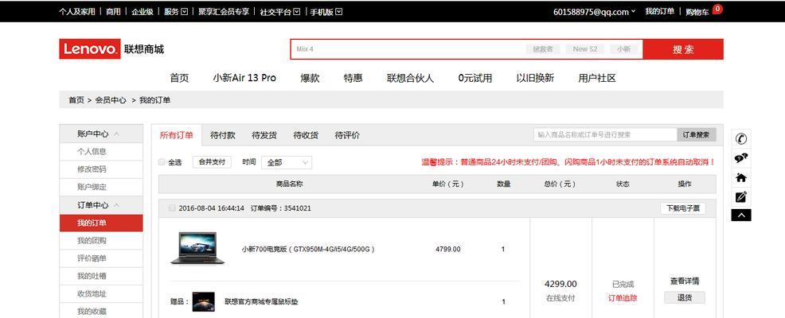
Task: Open the 小新700电竞版 product name link
Action: (x=308, y=249)
